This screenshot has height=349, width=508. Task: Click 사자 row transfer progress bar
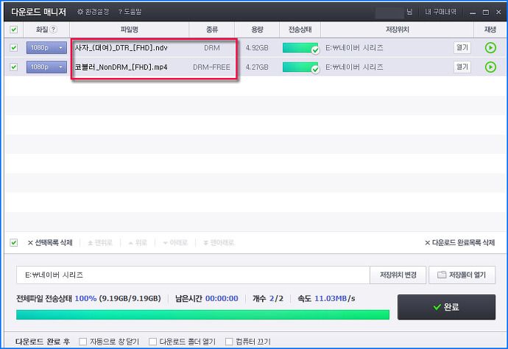coord(300,48)
